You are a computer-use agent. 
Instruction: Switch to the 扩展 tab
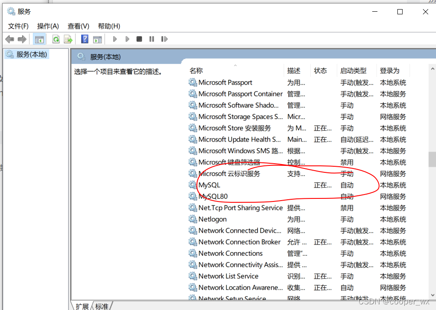click(82, 306)
